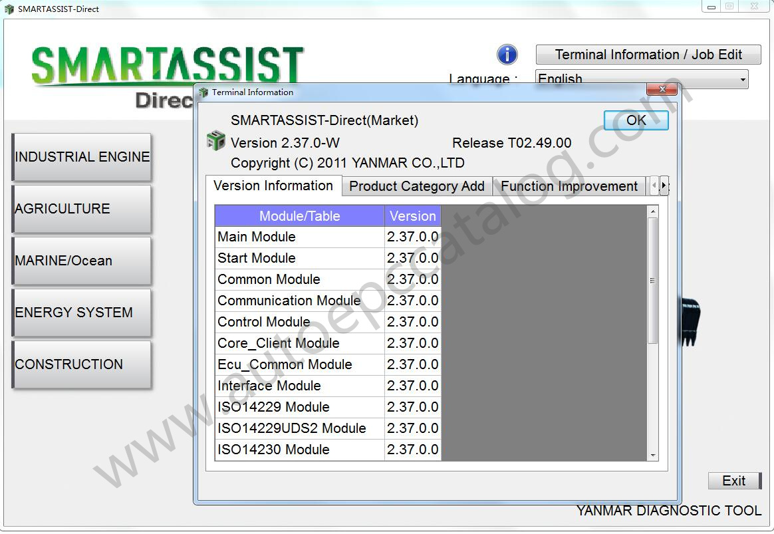Select the ENERGY SYSTEM category
This screenshot has width=774, height=534.
point(81,313)
